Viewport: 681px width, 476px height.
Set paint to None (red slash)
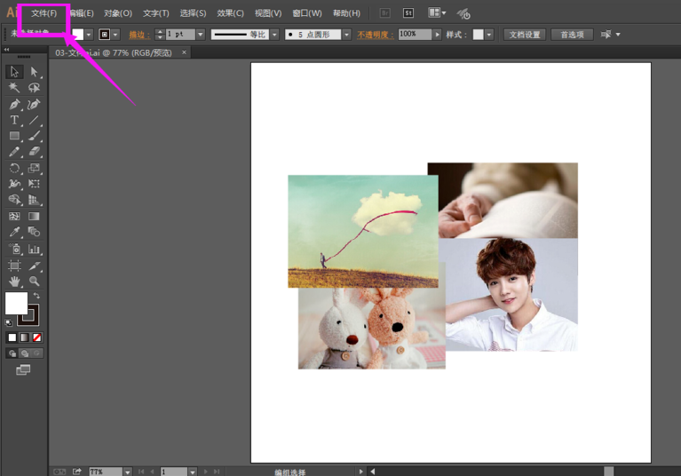click(x=36, y=337)
